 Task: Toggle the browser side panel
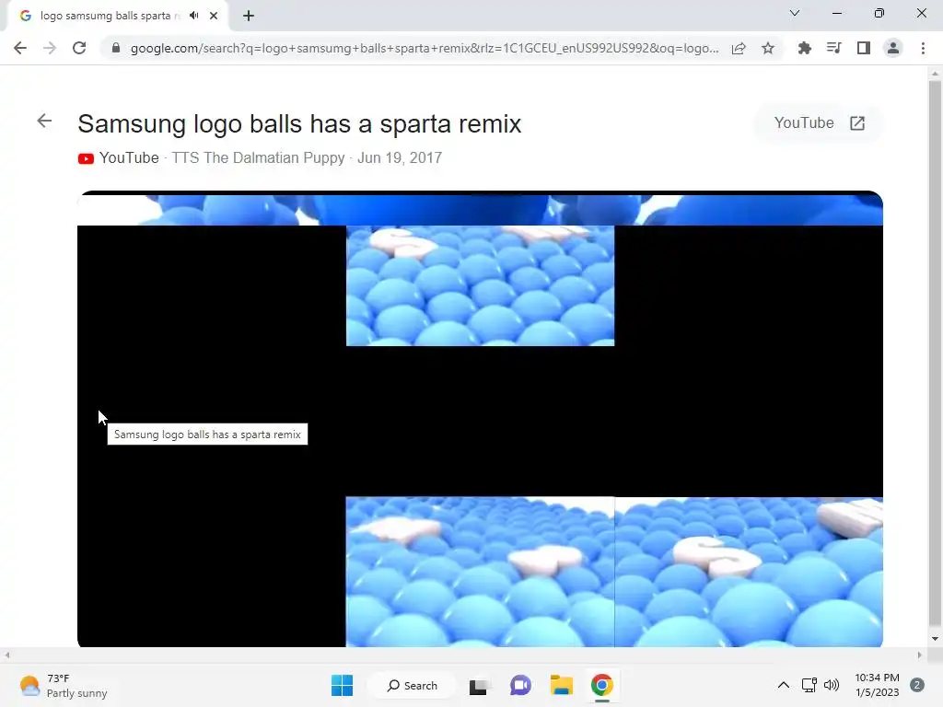click(x=863, y=48)
